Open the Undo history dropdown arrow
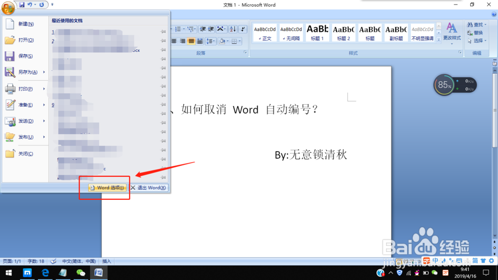The width and height of the screenshot is (498, 280). 35,5
